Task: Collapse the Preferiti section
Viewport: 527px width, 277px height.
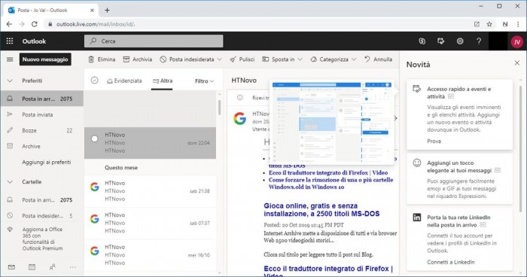Action: pyautogui.click(x=10, y=81)
